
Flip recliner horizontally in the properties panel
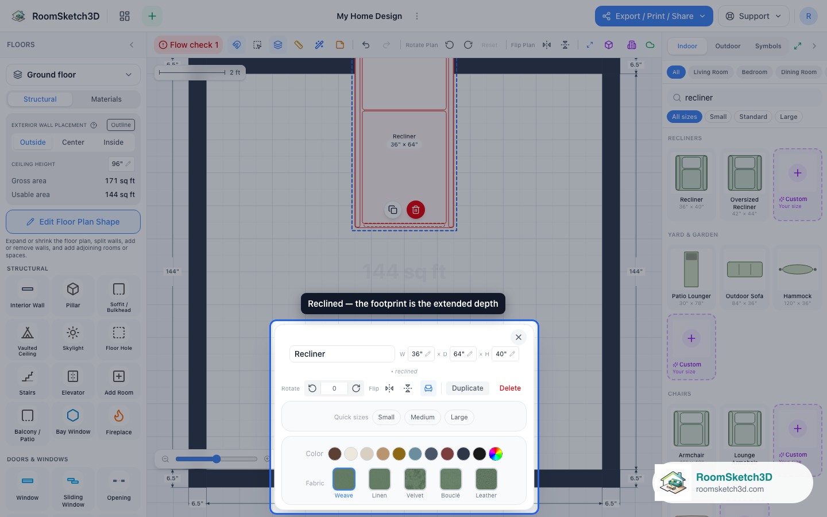tap(389, 388)
